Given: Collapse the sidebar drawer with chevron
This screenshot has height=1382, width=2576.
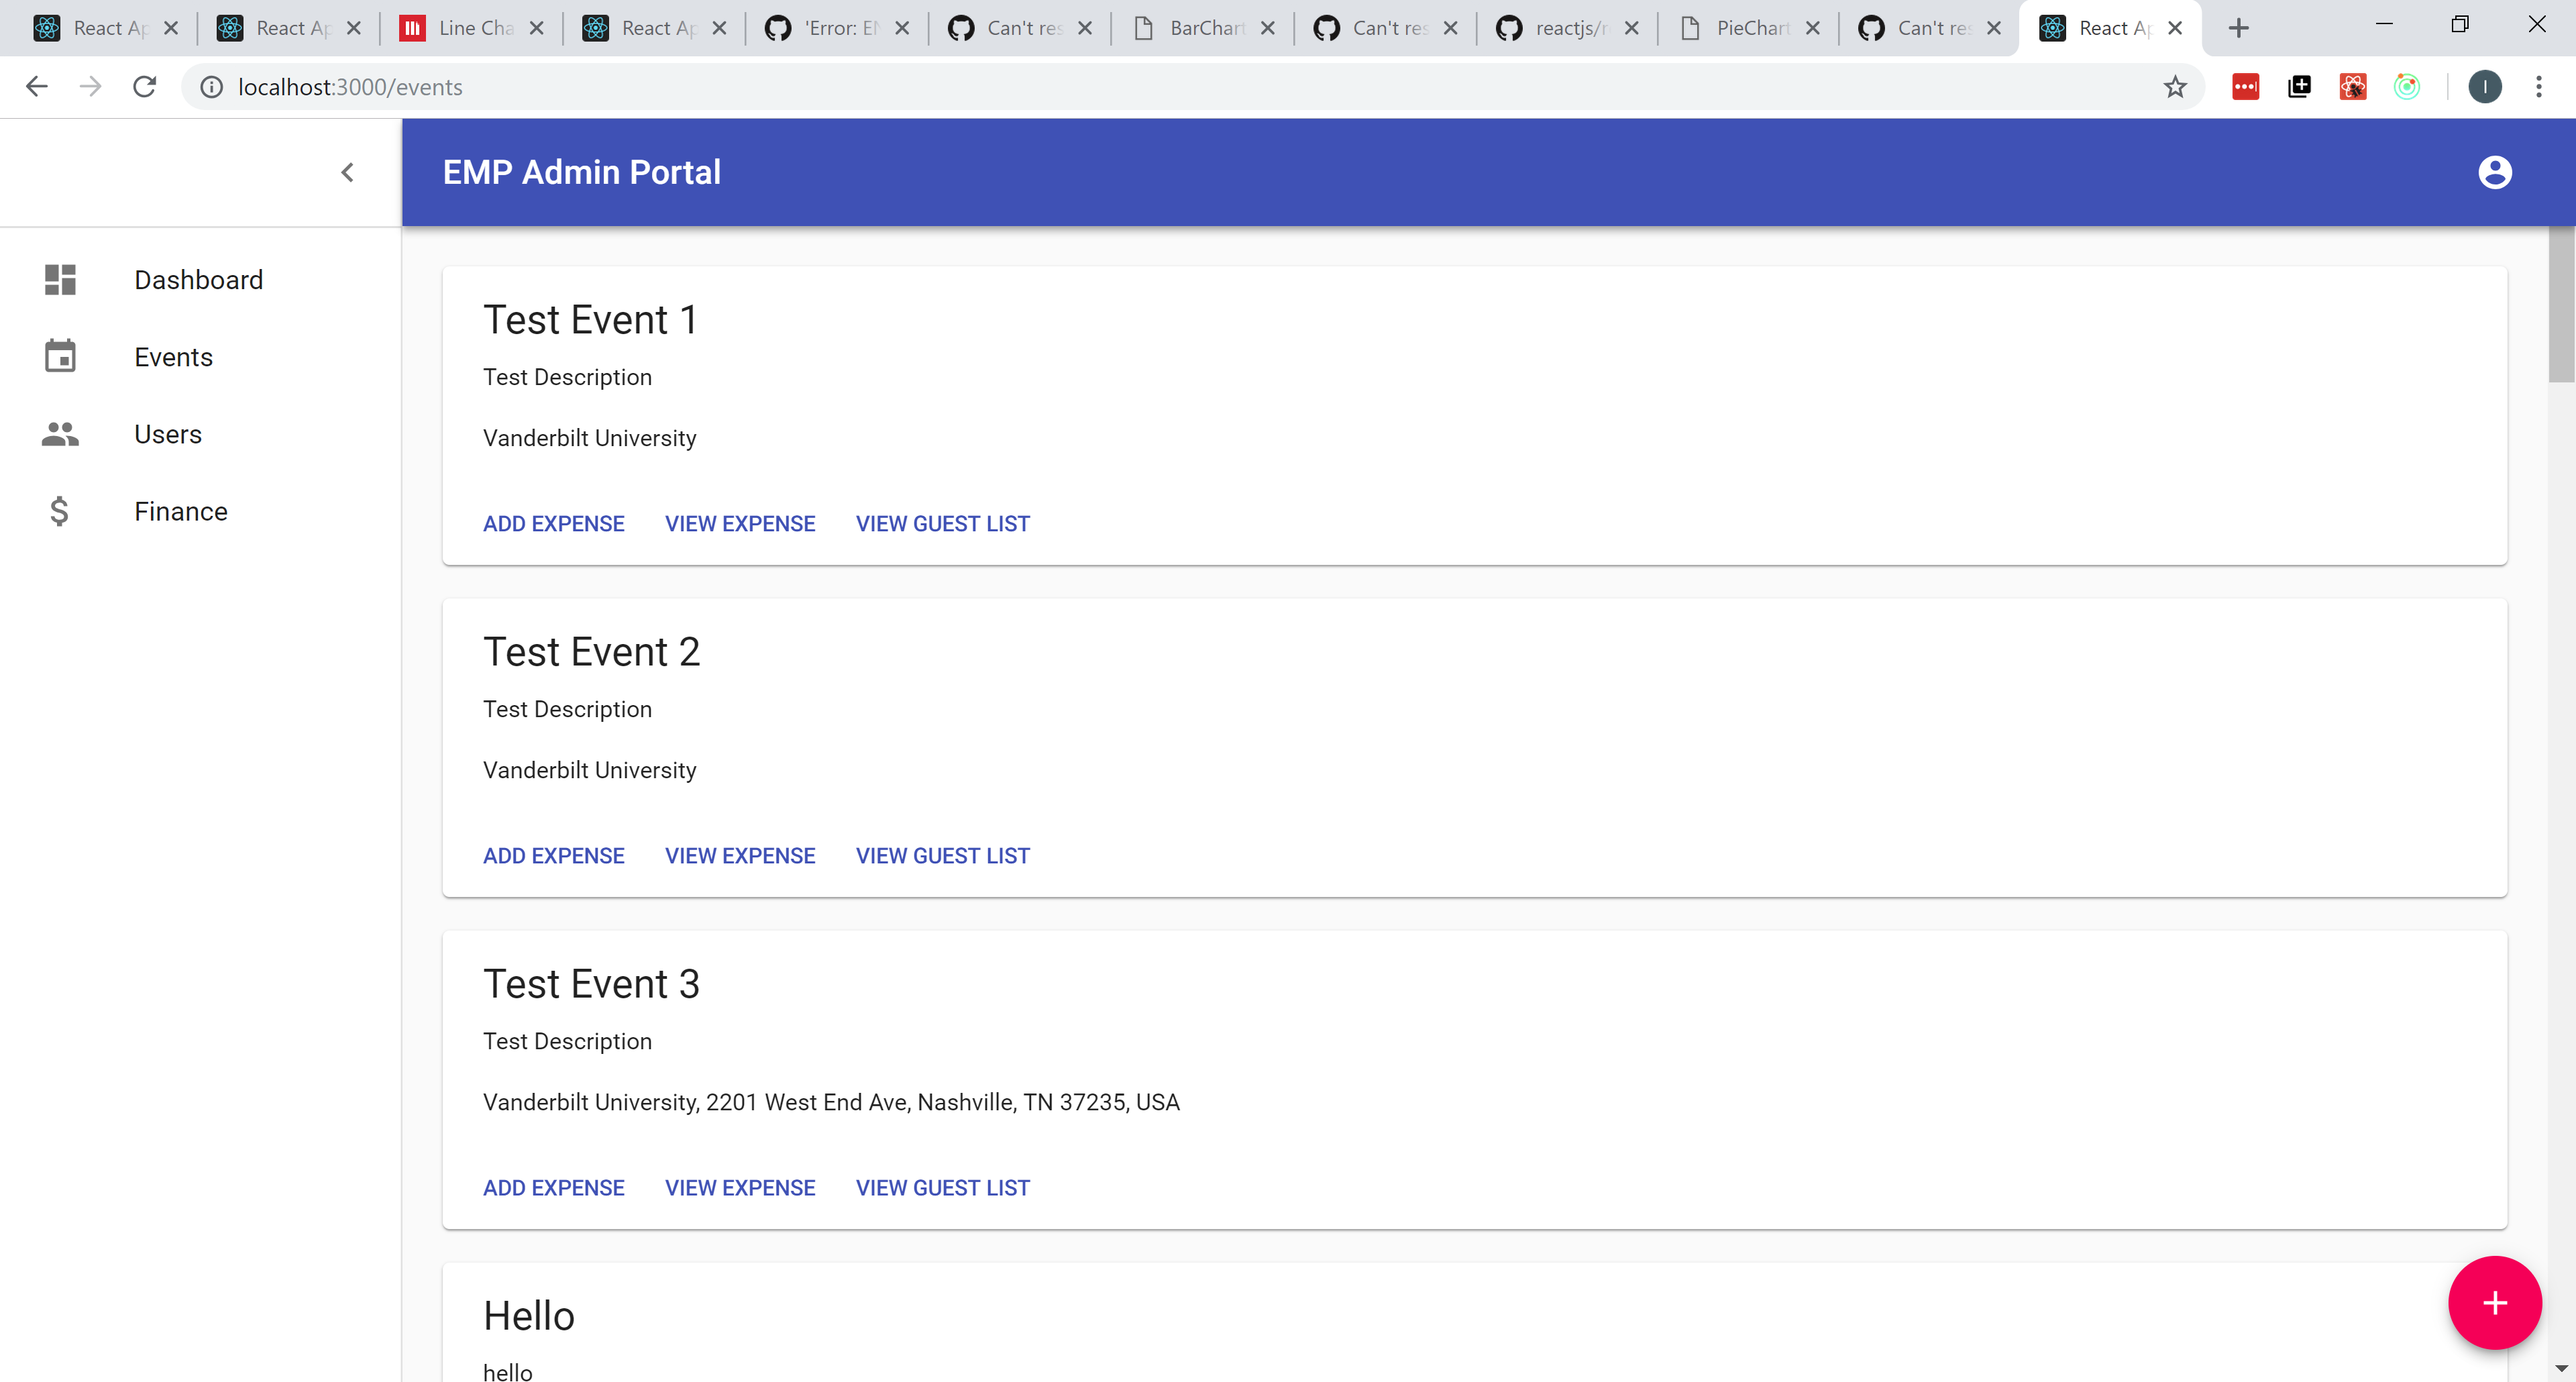Looking at the screenshot, I should pyautogui.click(x=347, y=172).
